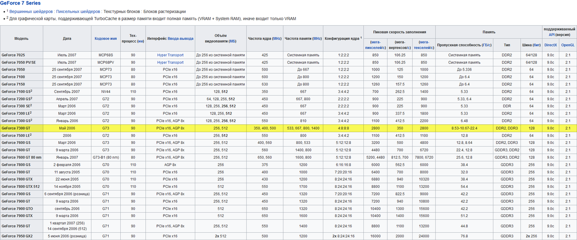
Task: Select the Модель column header
Action: pyautogui.click(x=22, y=39)
